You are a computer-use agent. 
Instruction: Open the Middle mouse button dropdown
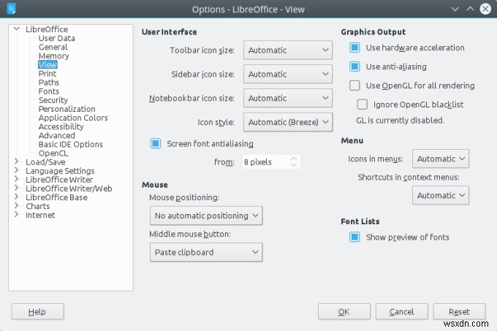click(205, 252)
